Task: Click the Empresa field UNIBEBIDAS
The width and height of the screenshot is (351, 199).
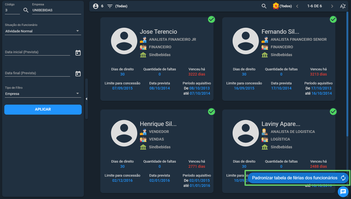Action: 57,10
